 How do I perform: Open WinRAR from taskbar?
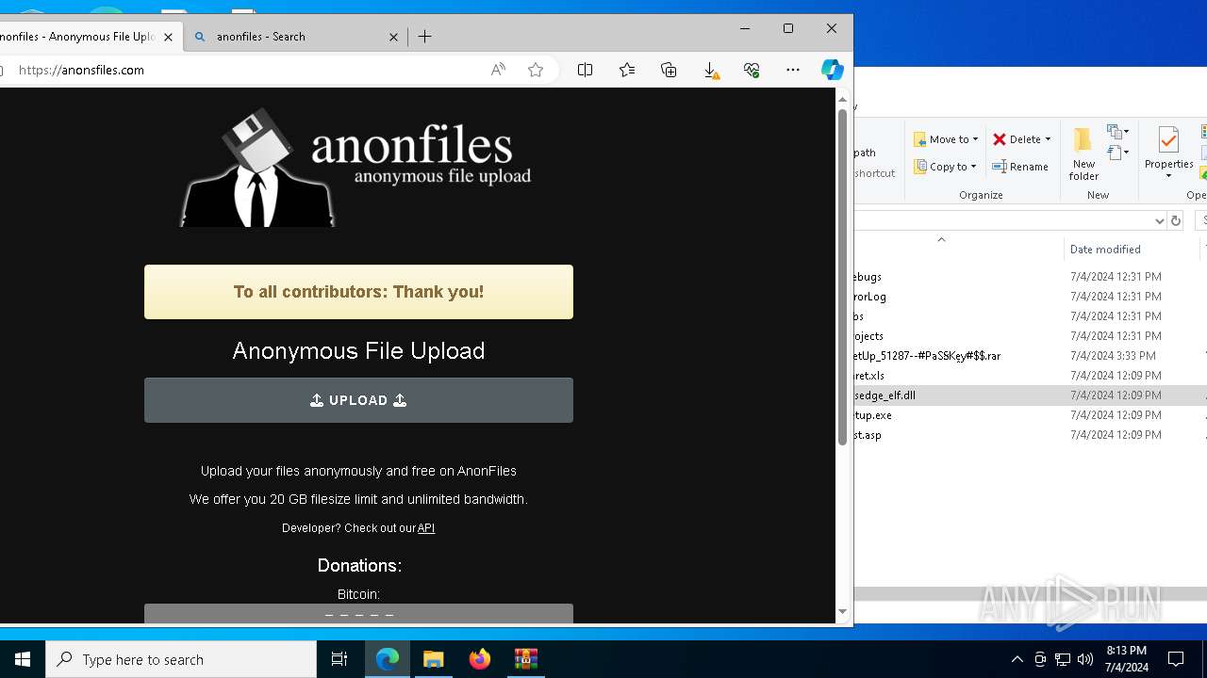(x=526, y=659)
